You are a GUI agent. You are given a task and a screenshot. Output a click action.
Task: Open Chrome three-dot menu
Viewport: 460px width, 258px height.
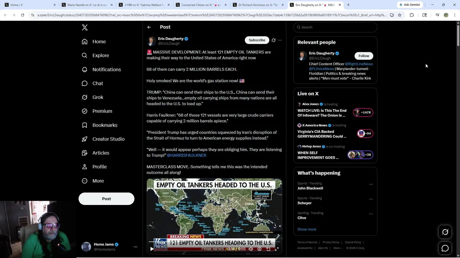click(455, 15)
